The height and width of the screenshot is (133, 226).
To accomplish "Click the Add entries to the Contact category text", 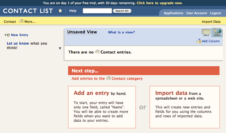I will click(107, 79).
